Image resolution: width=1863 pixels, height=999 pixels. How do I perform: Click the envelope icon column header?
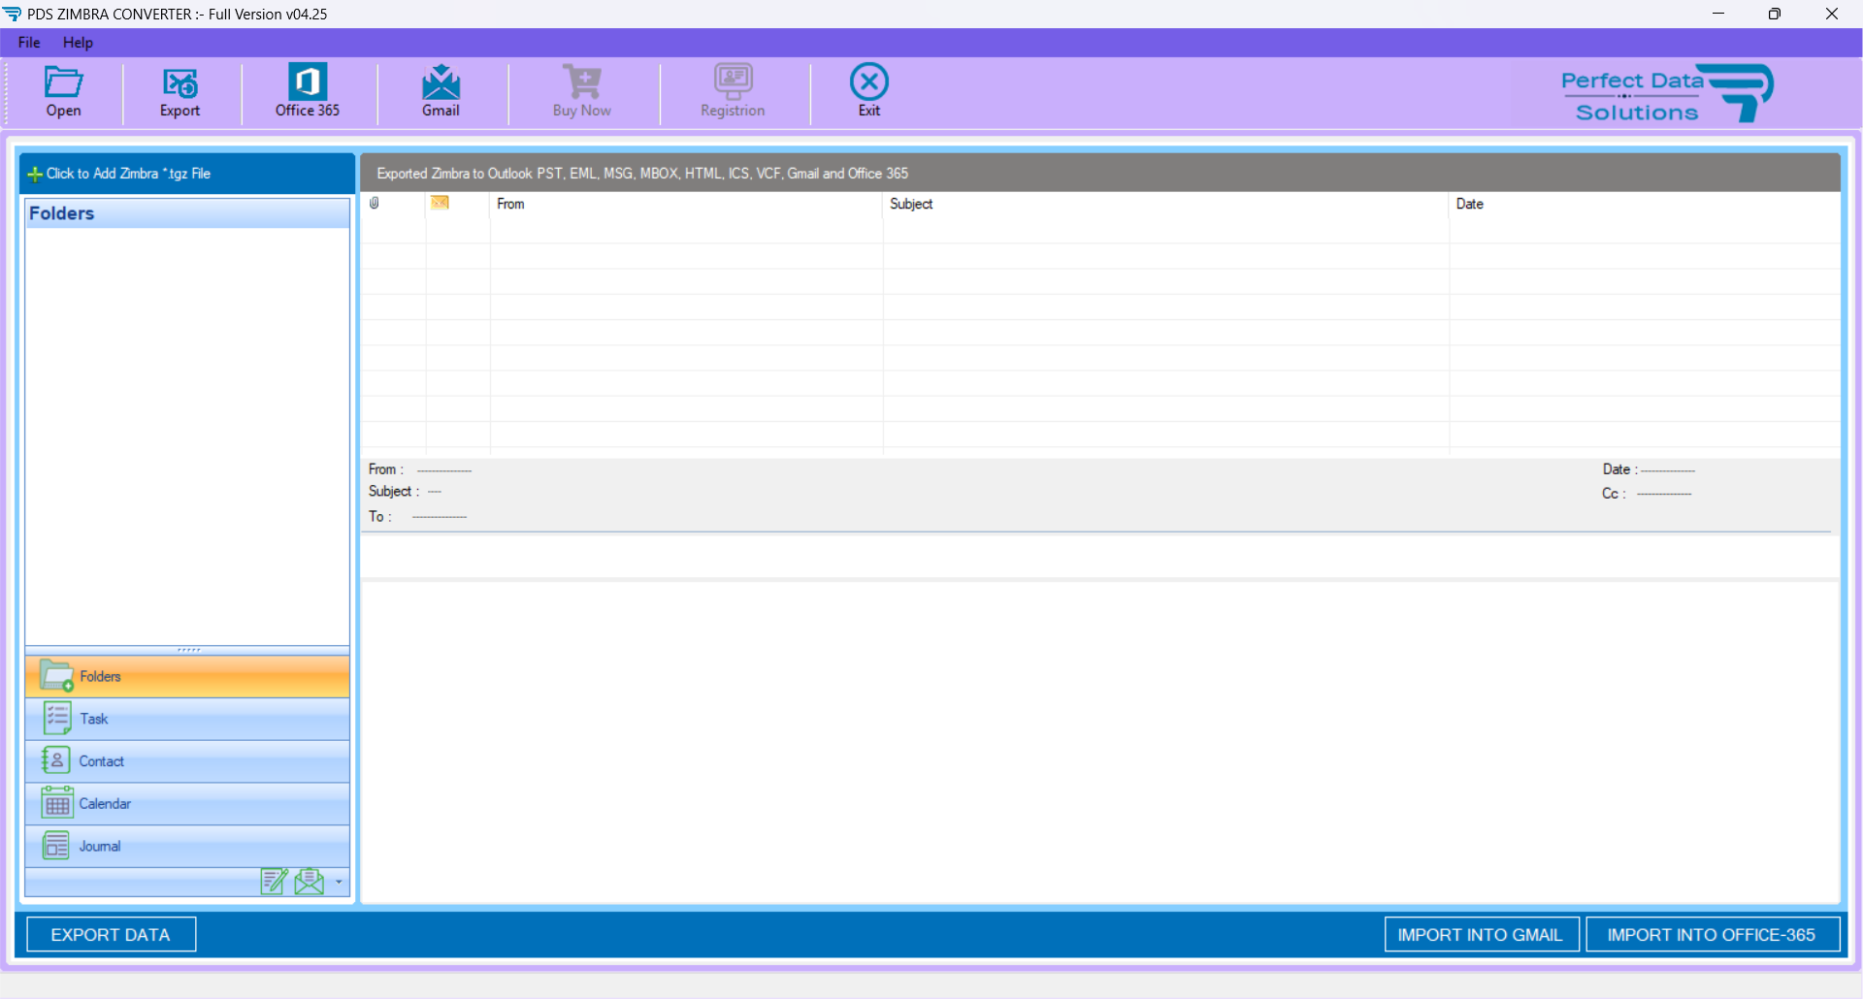[440, 203]
